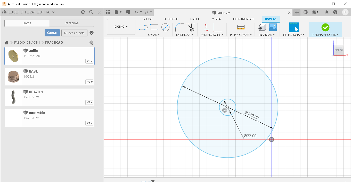Image resolution: width=351 pixels, height=182 pixels.
Task: Open the File document menu icon
Action: 118,12
